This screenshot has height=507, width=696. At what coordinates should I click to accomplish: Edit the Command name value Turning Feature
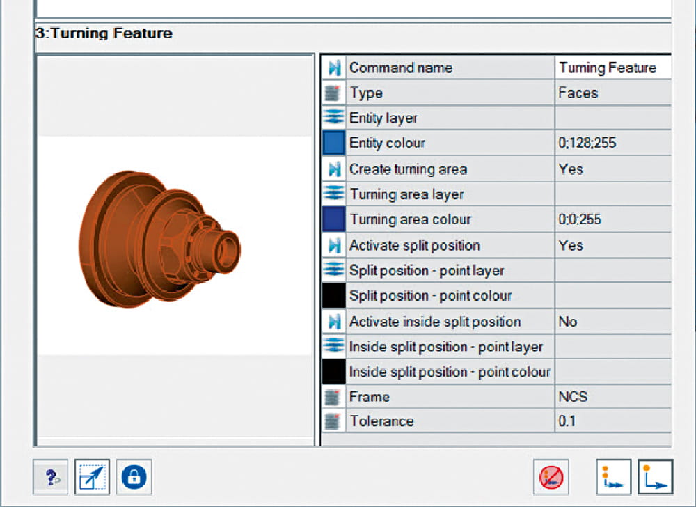tap(613, 68)
